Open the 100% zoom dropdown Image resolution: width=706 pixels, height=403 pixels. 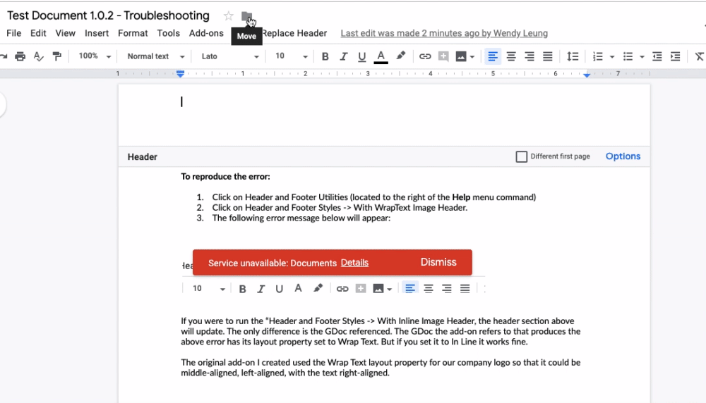coord(95,56)
